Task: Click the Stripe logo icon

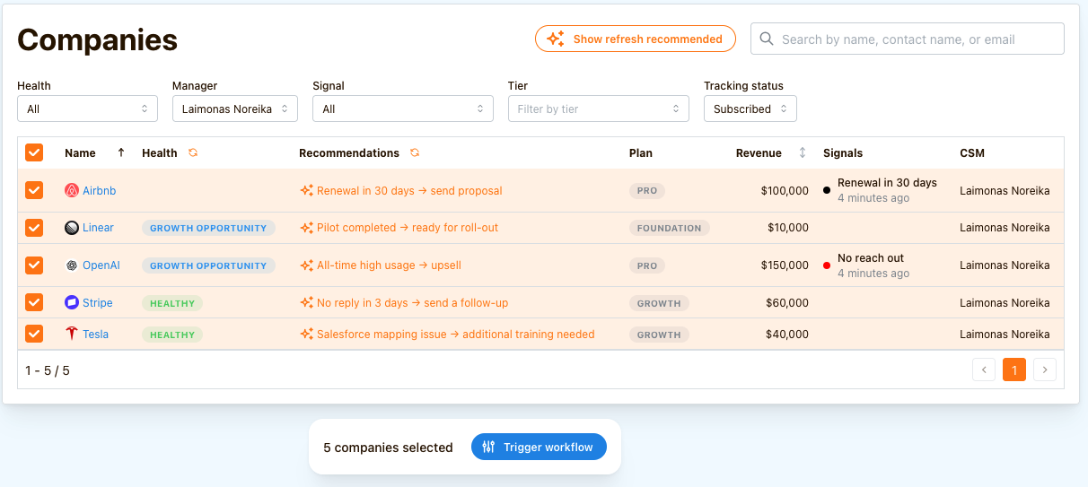Action: 72,303
